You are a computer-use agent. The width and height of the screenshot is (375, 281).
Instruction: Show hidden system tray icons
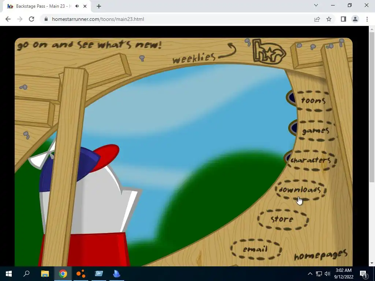310,274
